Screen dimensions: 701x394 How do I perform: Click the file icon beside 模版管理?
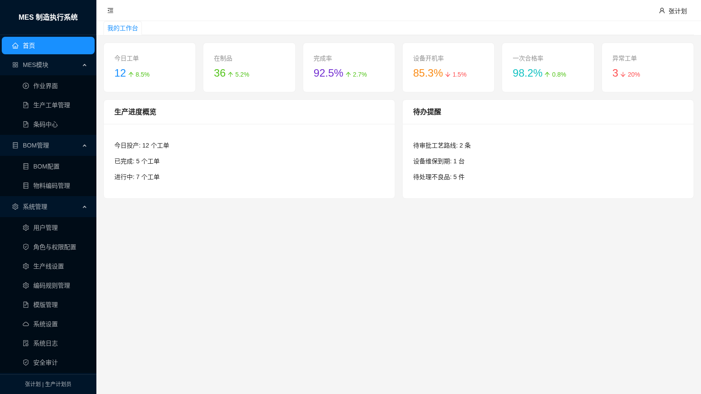tap(26, 305)
